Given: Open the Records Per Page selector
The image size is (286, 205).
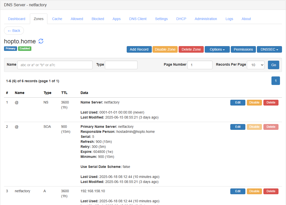Looking at the screenshot, I should [x=256, y=65].
